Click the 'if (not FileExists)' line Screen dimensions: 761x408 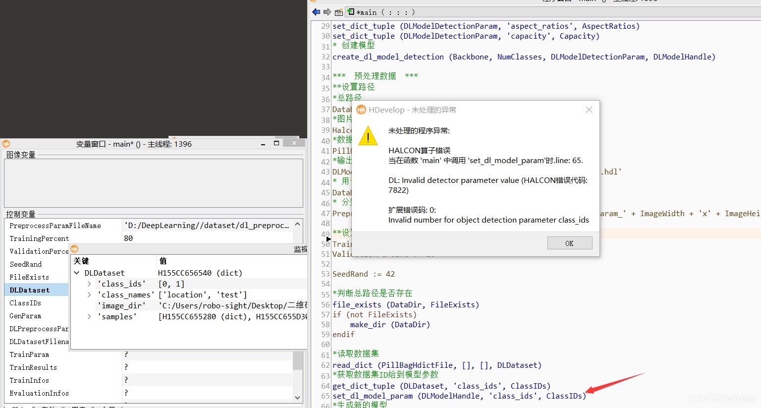(375, 315)
